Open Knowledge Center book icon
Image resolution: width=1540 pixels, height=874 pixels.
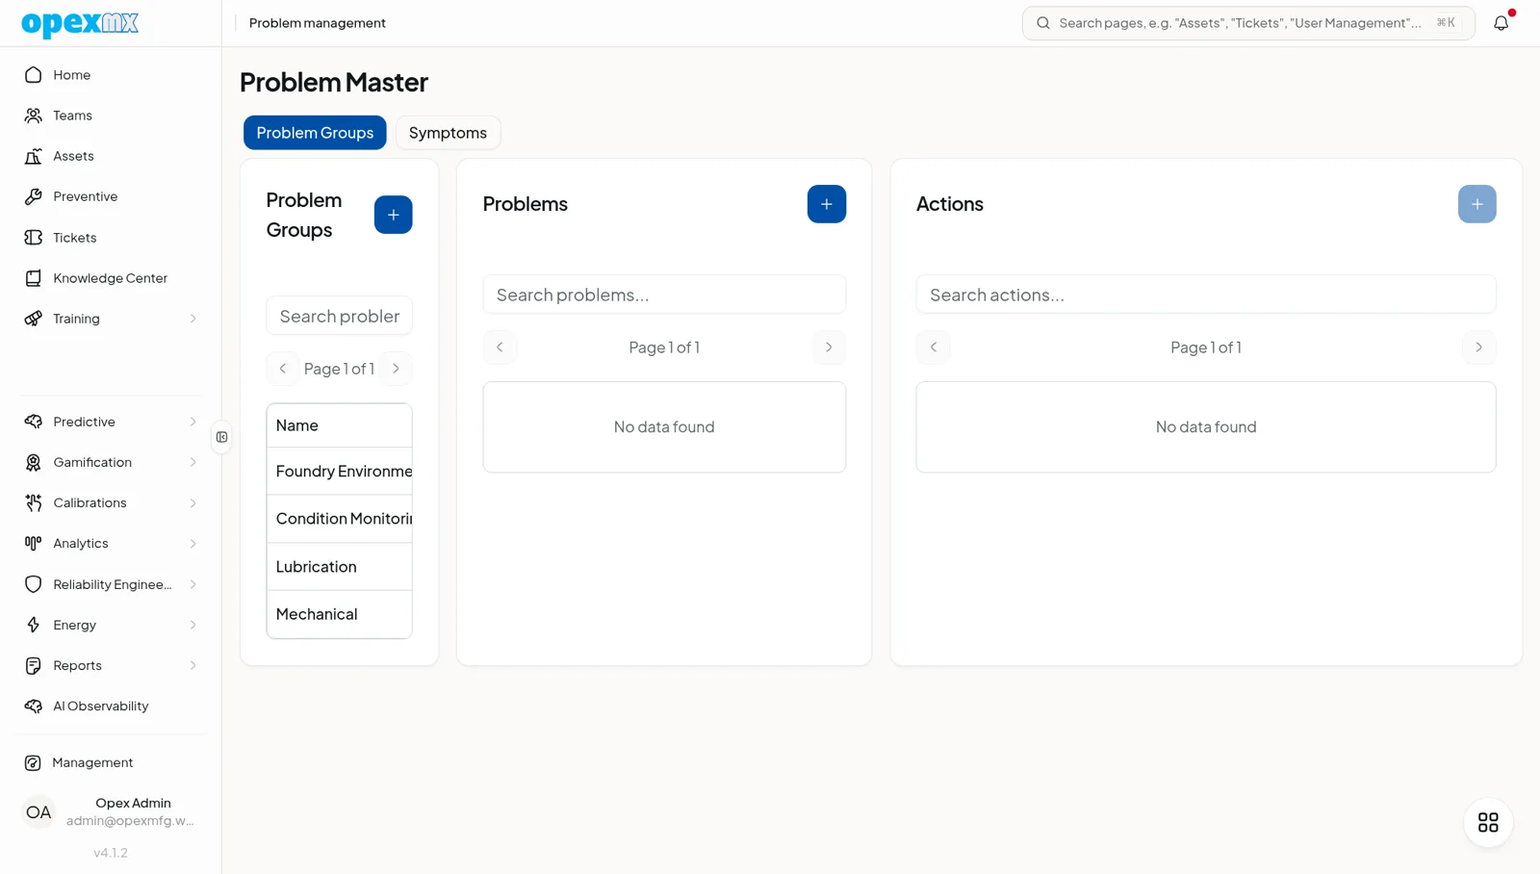pos(34,278)
